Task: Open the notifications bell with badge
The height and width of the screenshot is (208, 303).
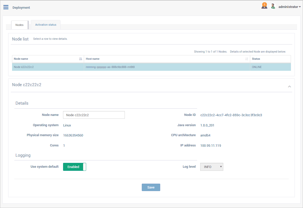Action: pyautogui.click(x=264, y=6)
